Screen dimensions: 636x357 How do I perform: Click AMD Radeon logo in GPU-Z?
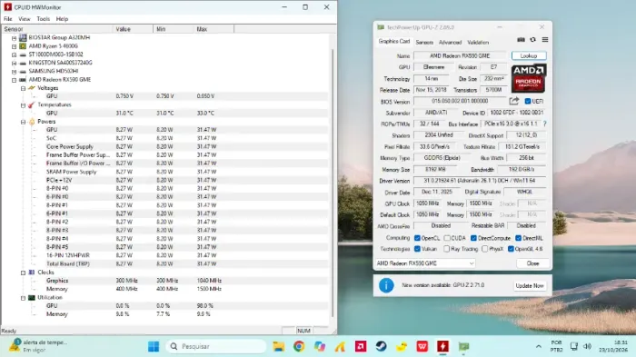(529, 78)
